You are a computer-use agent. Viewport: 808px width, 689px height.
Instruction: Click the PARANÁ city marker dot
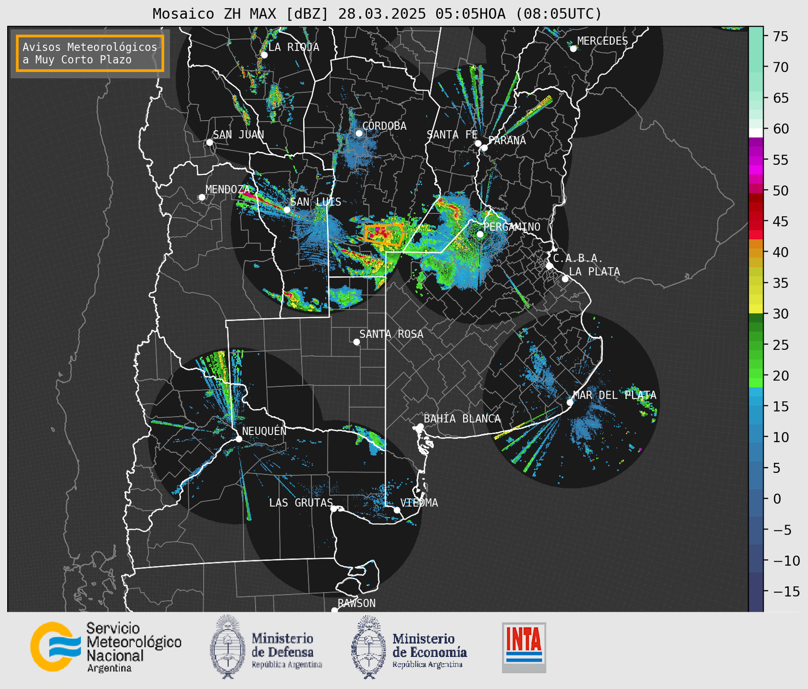[x=484, y=148]
